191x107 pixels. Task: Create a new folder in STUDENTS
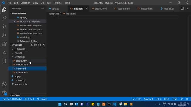click(35, 45)
